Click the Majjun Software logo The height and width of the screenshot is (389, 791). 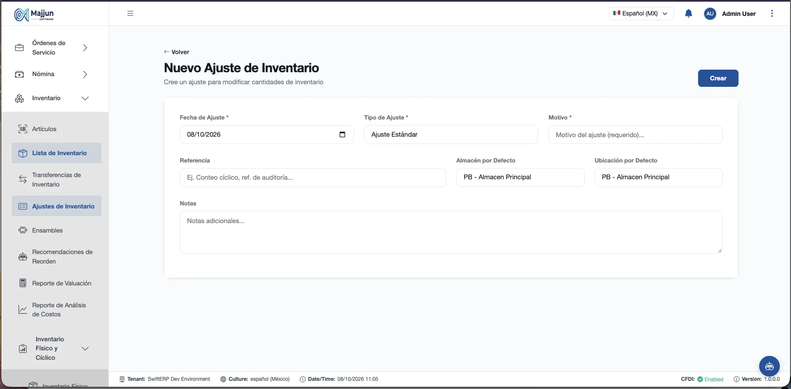tap(34, 14)
